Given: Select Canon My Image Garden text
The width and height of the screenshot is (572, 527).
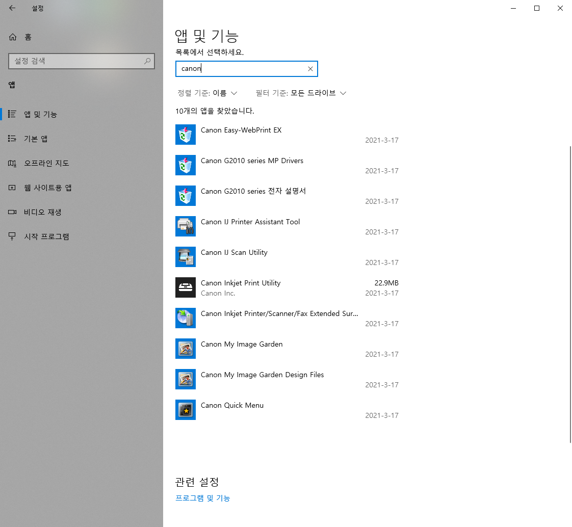Looking at the screenshot, I should click(x=242, y=344).
